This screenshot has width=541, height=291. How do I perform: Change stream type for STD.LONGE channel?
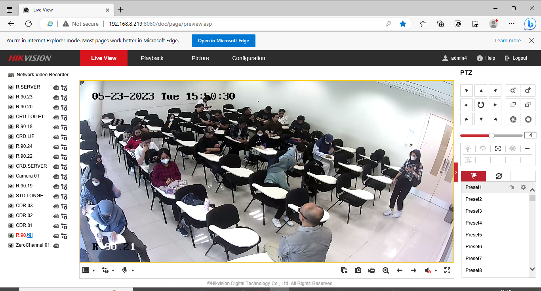(x=64, y=196)
